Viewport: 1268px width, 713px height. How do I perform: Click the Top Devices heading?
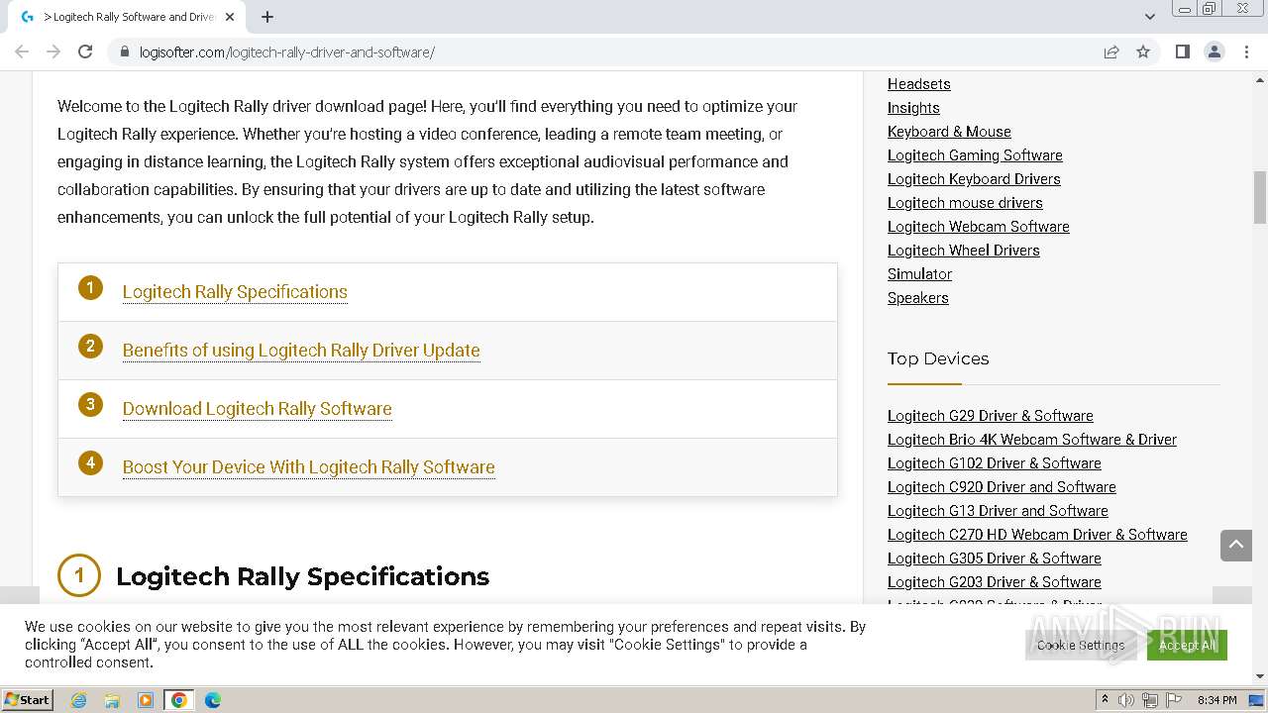click(938, 358)
